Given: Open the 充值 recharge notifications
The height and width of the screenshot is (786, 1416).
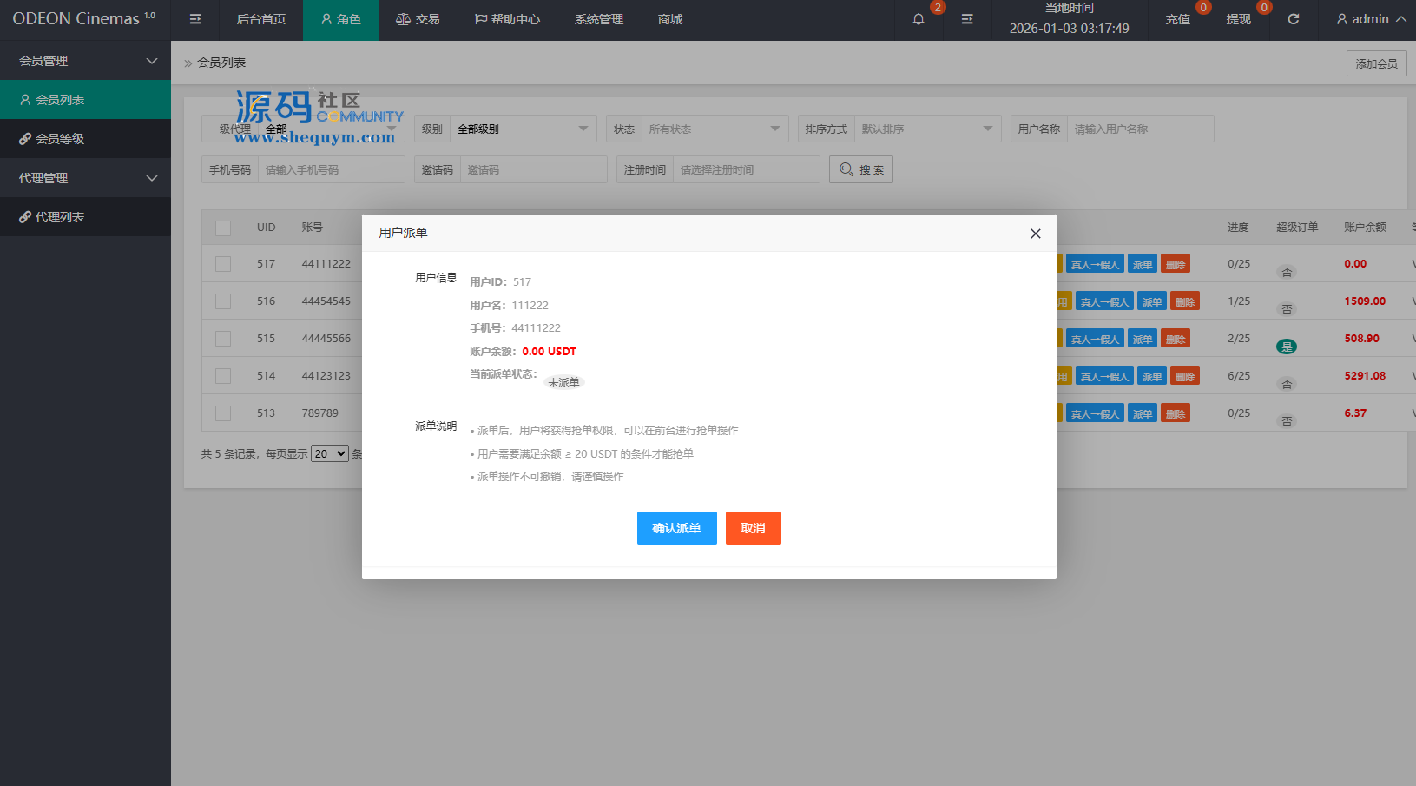Looking at the screenshot, I should (1178, 19).
